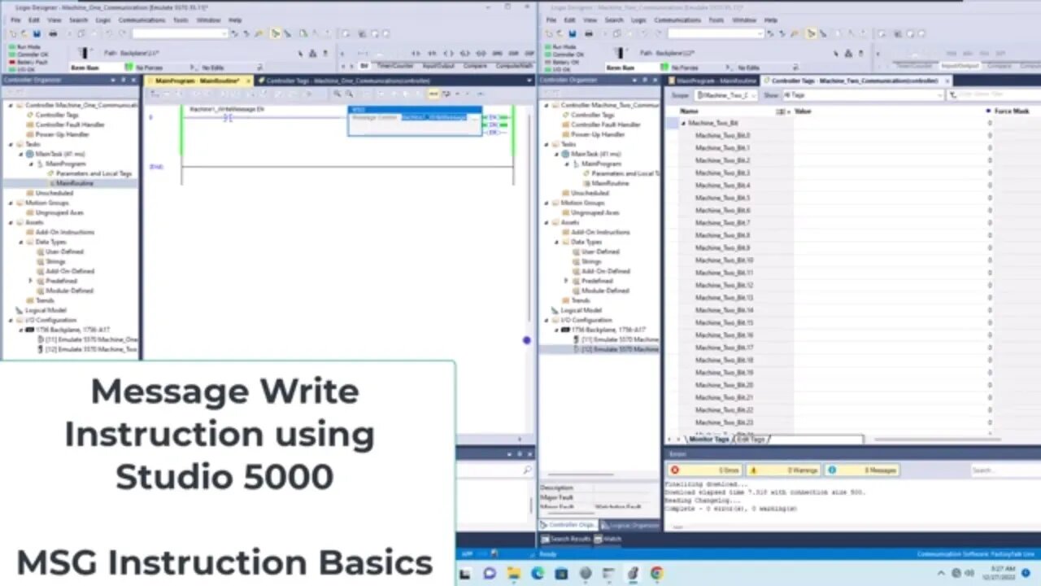
Task: Collapse Machine_Two_Bit tag row
Action: 684,123
